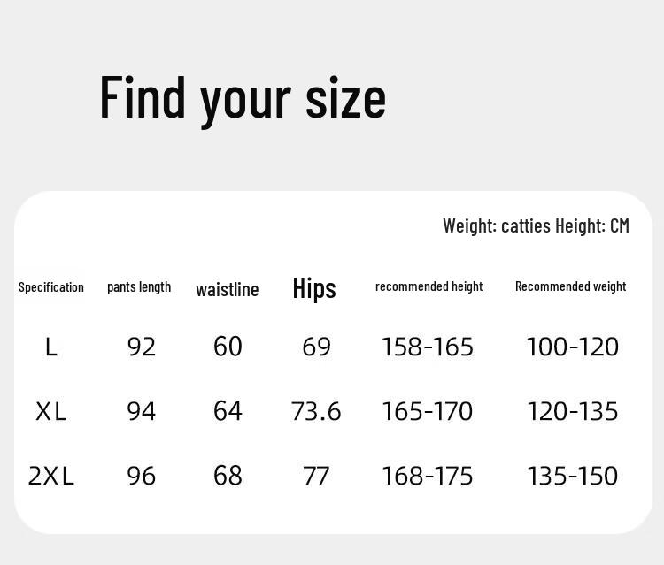Viewport: 664px width, 565px height.
Task: Select the 2XL size row label
Action: tap(51, 477)
